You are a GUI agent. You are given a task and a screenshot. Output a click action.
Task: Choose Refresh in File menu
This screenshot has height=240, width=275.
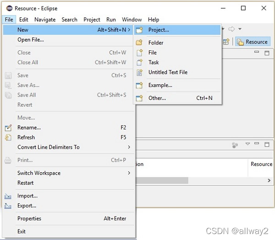click(68, 137)
